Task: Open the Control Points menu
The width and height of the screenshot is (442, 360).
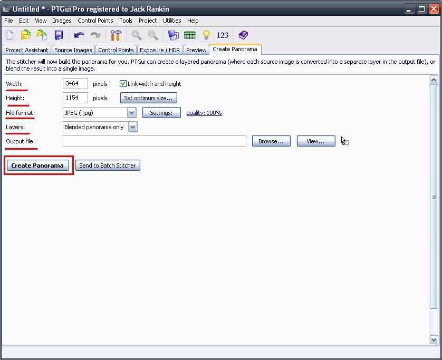Action: point(95,21)
